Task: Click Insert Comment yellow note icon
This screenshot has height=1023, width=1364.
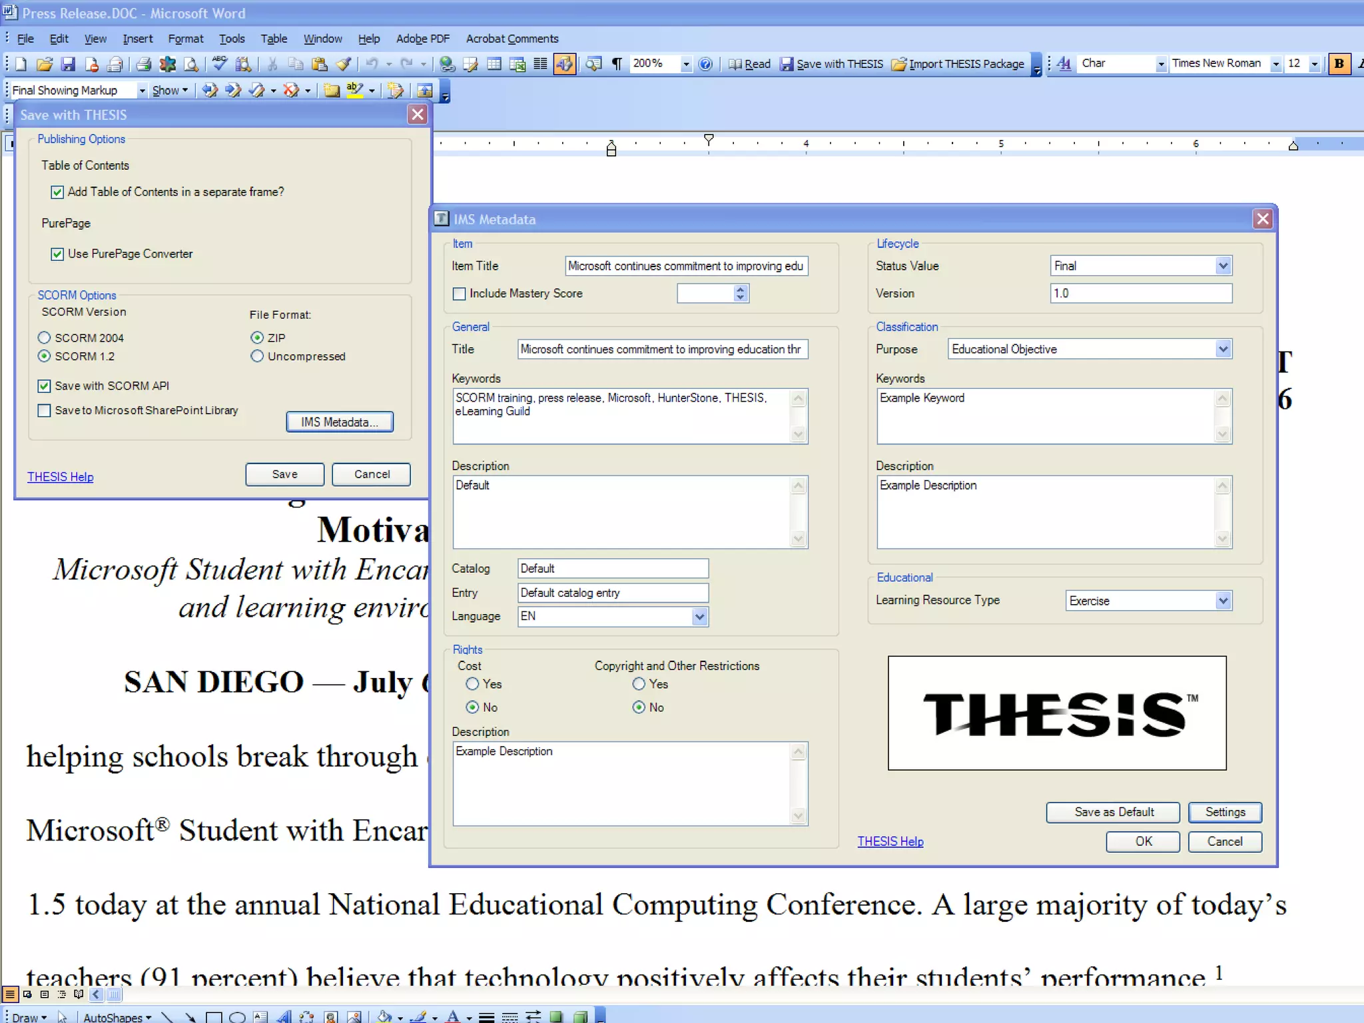Action: pyautogui.click(x=331, y=91)
